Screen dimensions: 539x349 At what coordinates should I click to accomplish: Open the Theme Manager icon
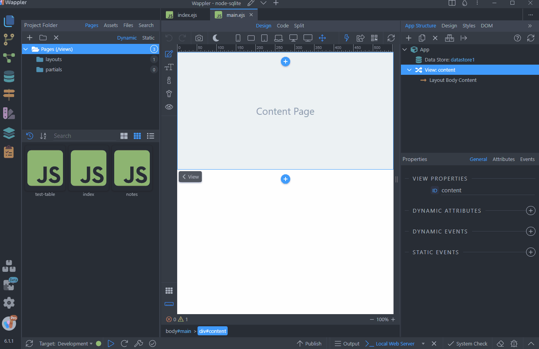pyautogui.click(x=9, y=113)
